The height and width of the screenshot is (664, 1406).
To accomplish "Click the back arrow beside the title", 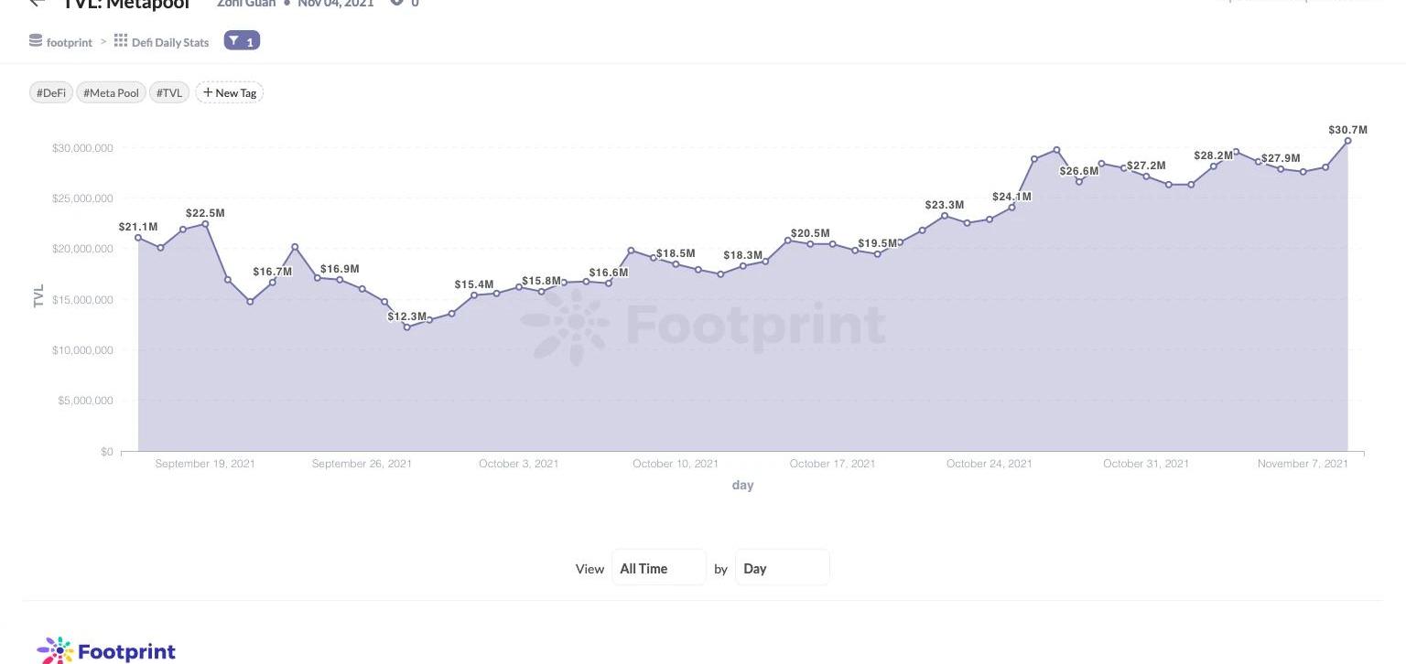I will [37, 3].
